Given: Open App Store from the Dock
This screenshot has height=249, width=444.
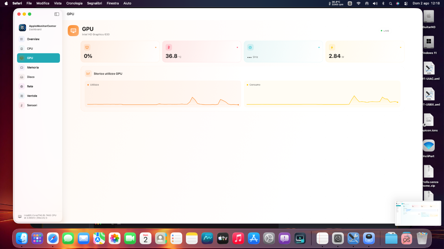Looking at the screenshot, I should coord(254,238).
